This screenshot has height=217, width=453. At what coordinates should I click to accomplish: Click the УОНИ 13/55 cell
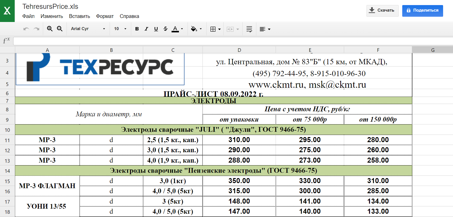pyautogui.click(x=47, y=206)
